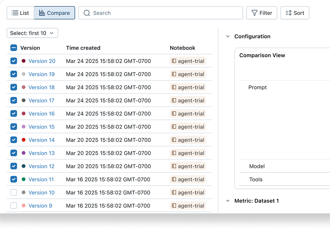This screenshot has height=231, width=330.
Task: Check the checkbox for Version 10
Action: 14,192
